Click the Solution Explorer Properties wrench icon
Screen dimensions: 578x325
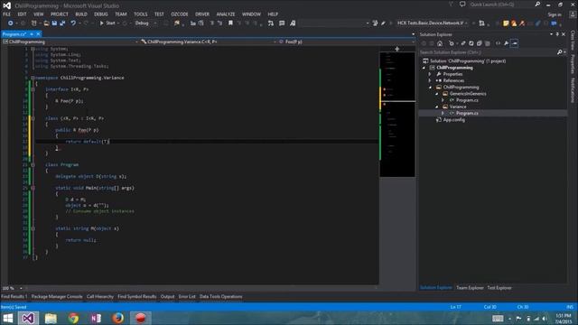[506, 43]
